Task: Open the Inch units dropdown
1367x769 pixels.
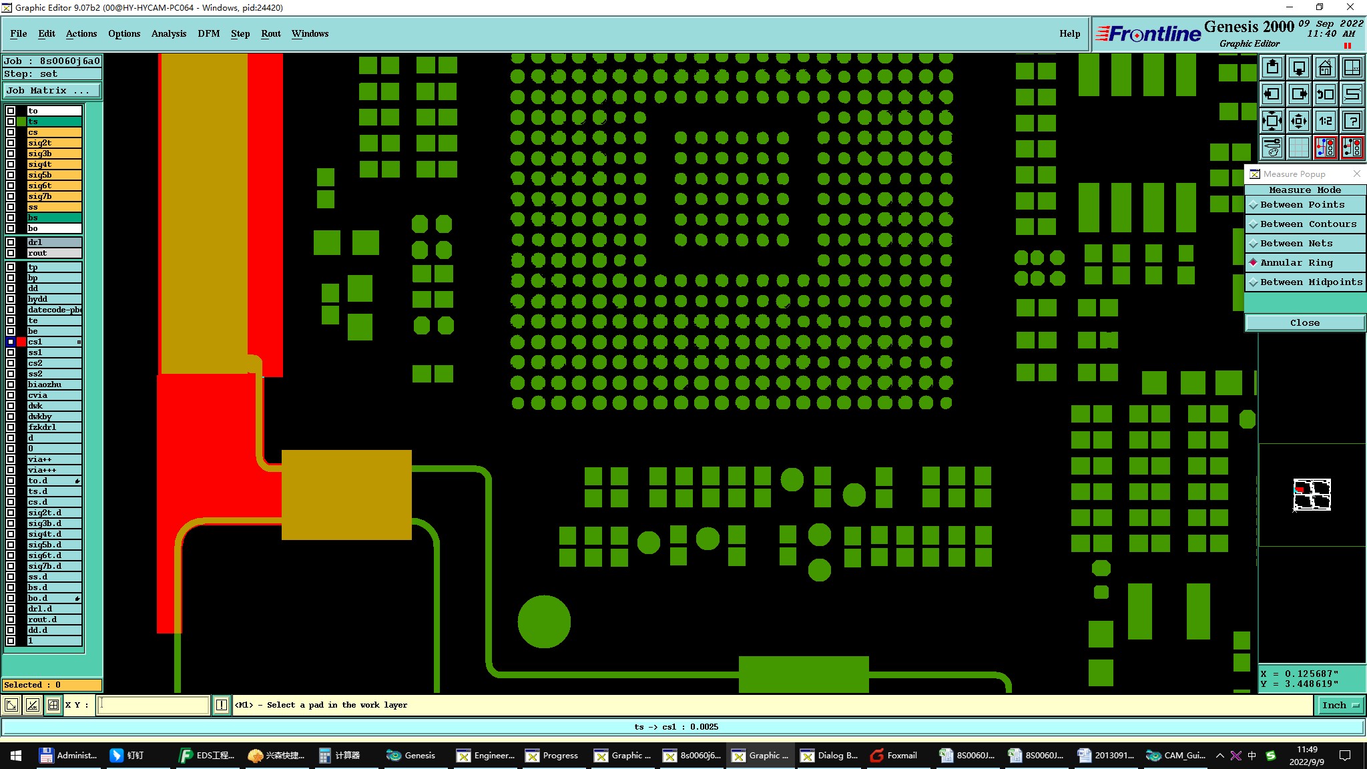Action: 1340,705
